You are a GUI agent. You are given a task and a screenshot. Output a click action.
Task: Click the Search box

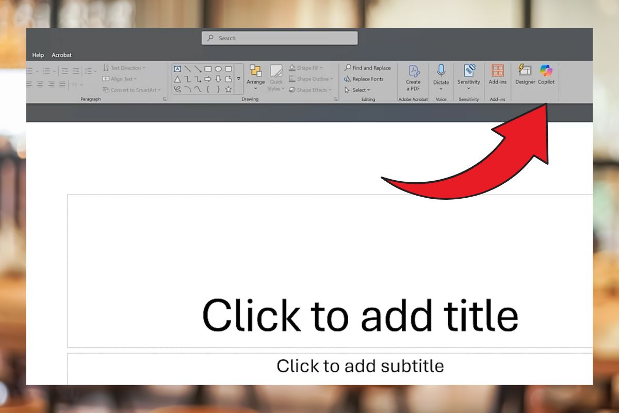point(280,38)
